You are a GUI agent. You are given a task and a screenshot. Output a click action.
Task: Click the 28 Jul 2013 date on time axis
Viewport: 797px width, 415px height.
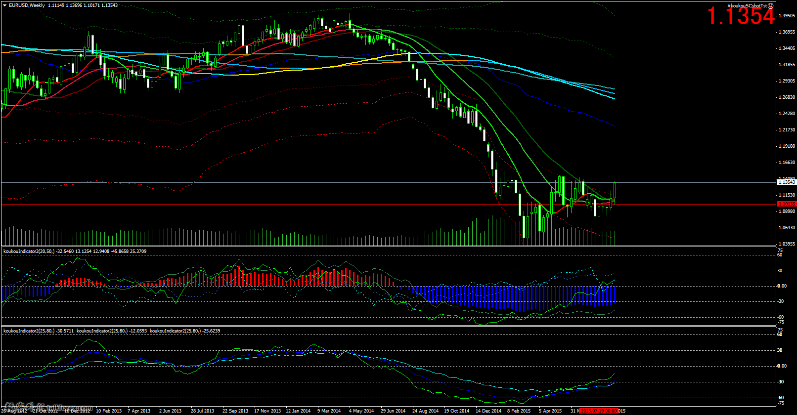203,411
